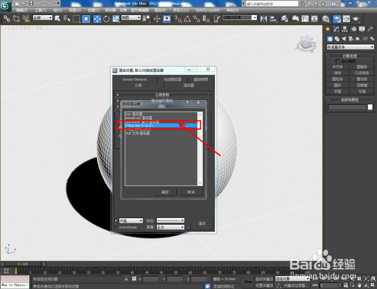377x289 pixels.
Task: Click the Geometry category sphere icon
Action: [x=330, y=39]
